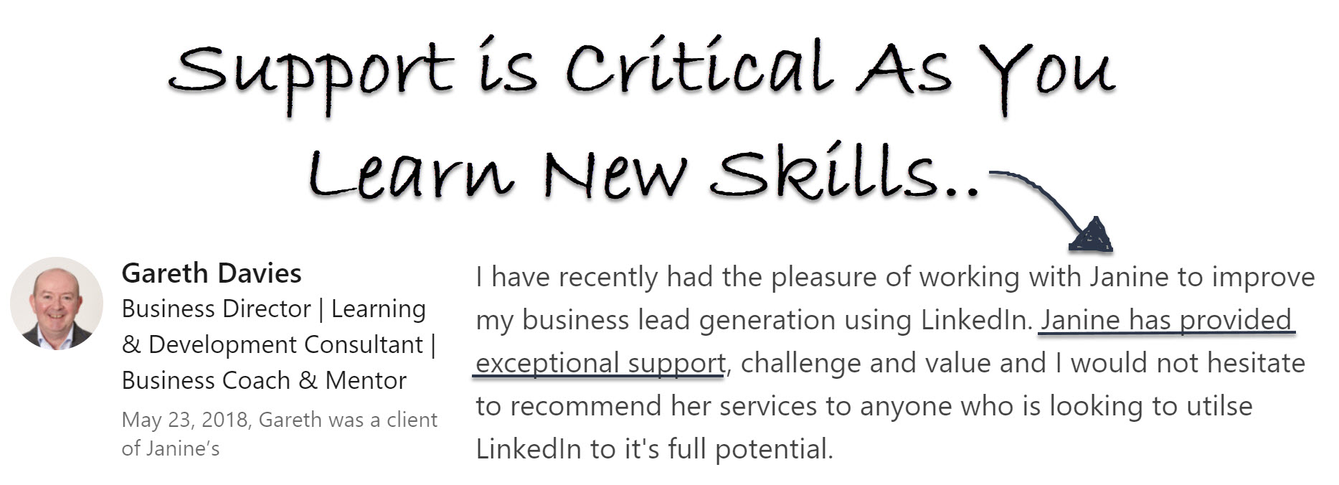1339x485 pixels.
Task: Click the dark triangular arrowhead
Action: [x=1092, y=235]
